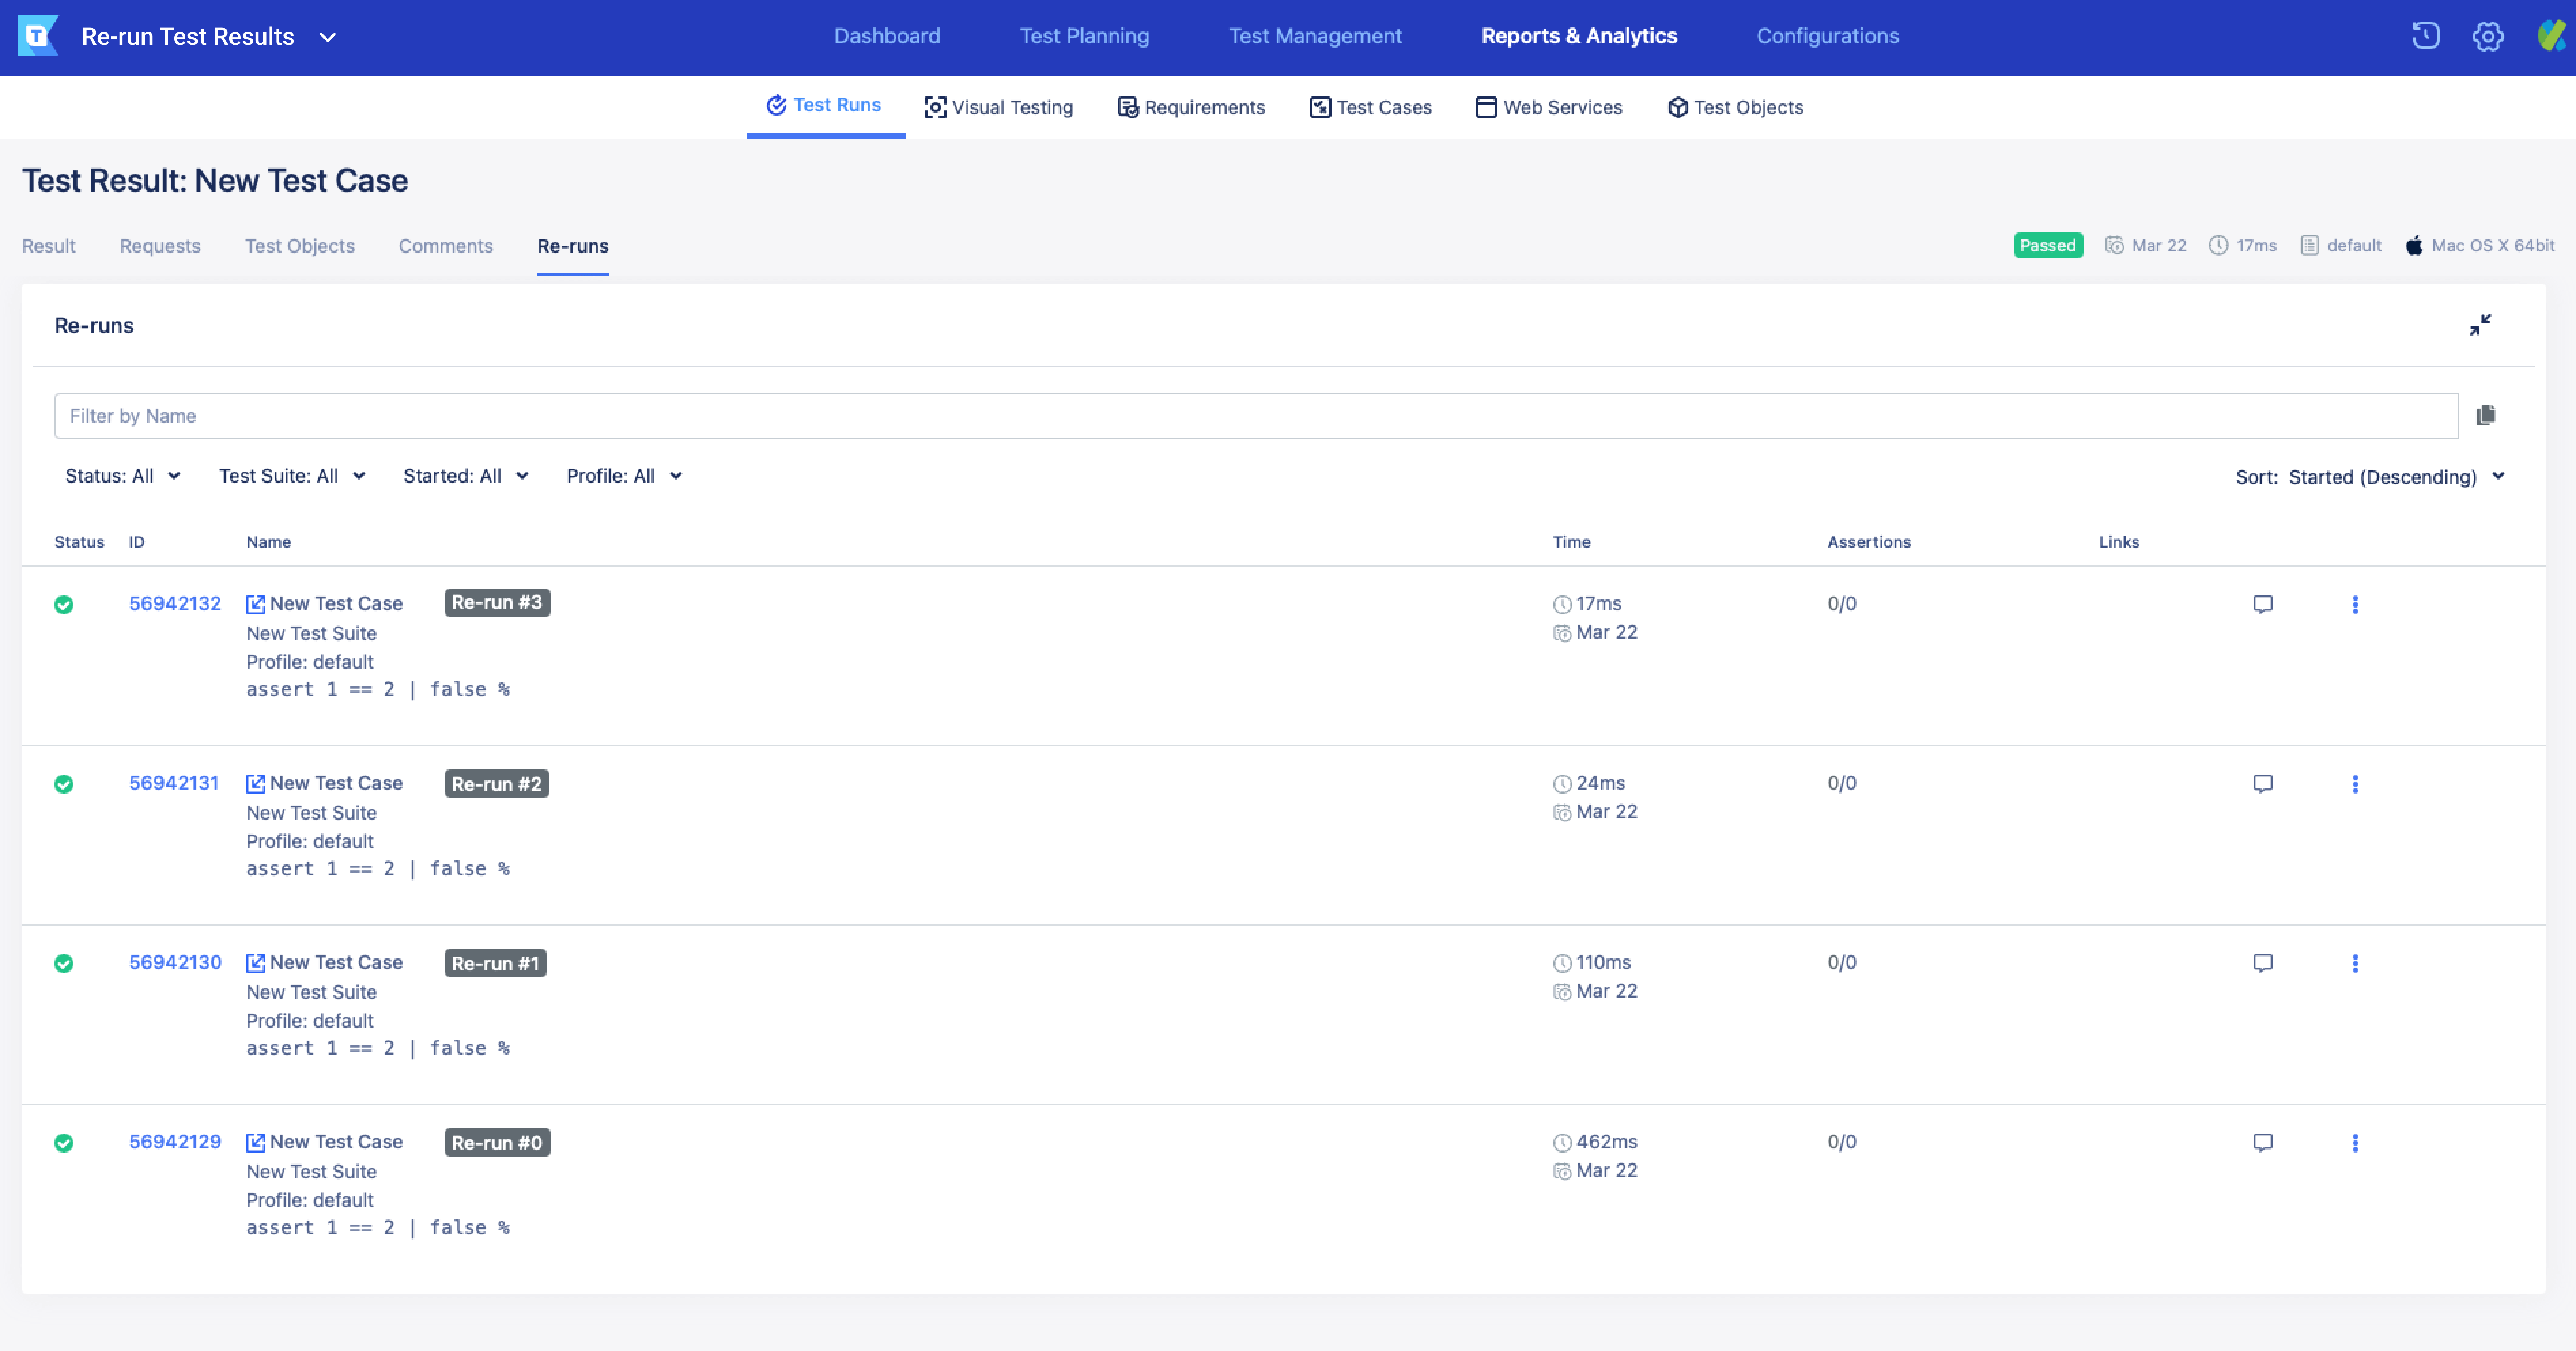The height and width of the screenshot is (1351, 2576).
Task: Open Test Management in the top menu
Action: coord(1315,36)
